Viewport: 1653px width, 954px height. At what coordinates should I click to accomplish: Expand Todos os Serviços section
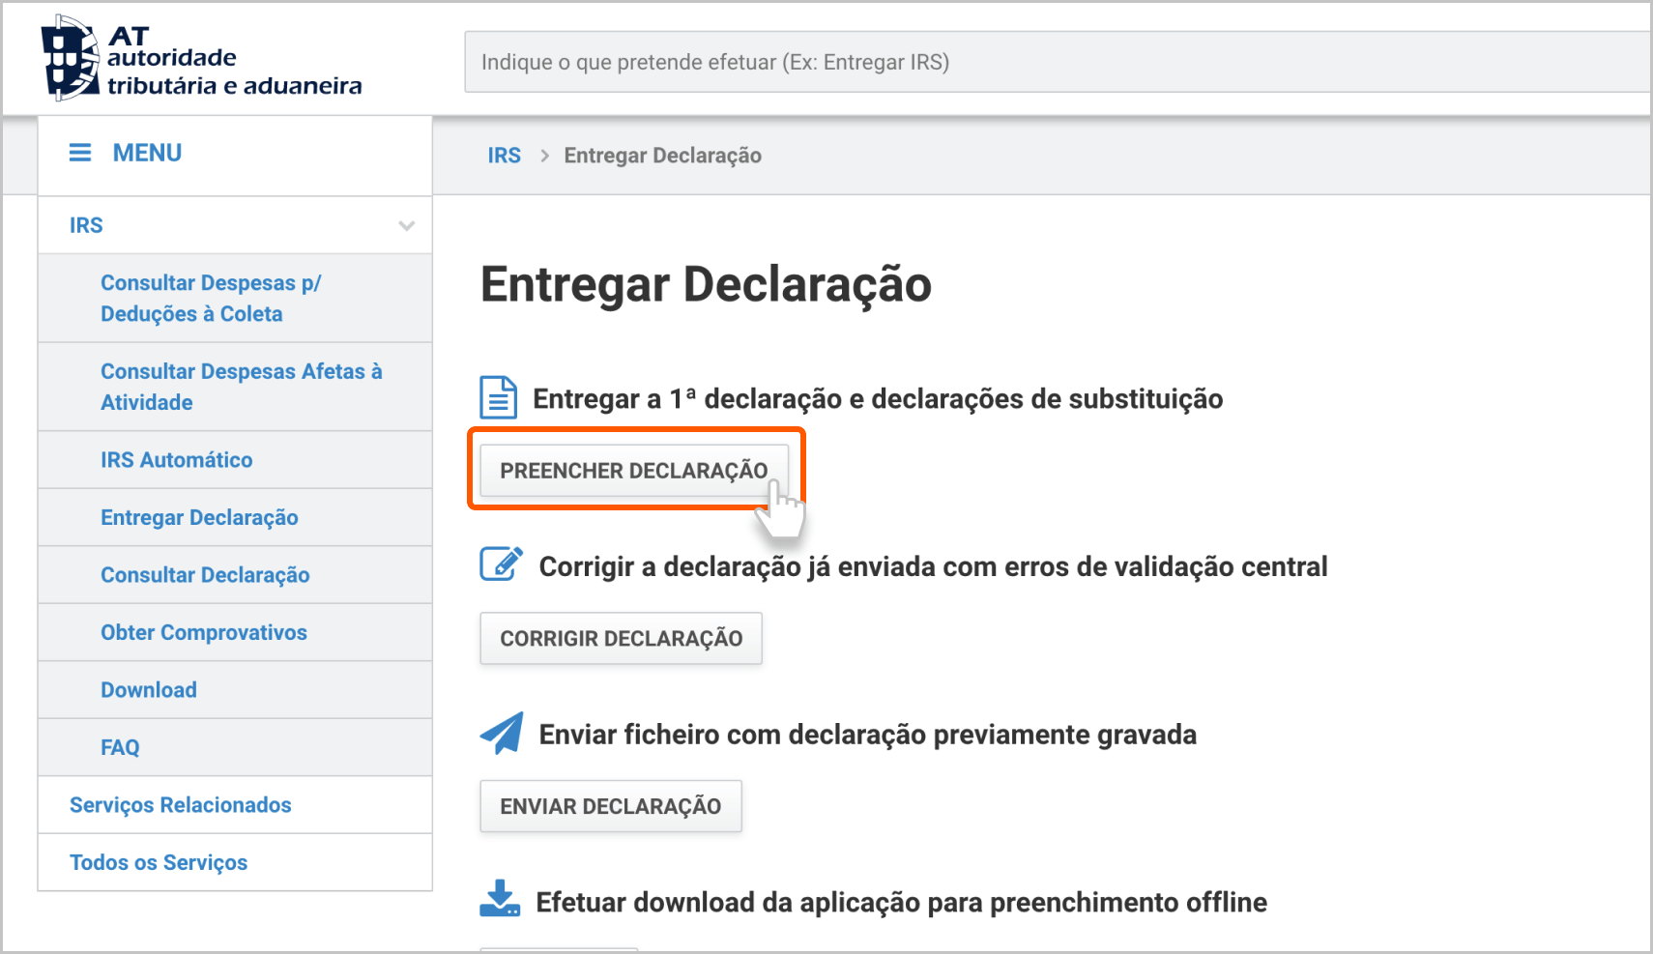(x=159, y=862)
